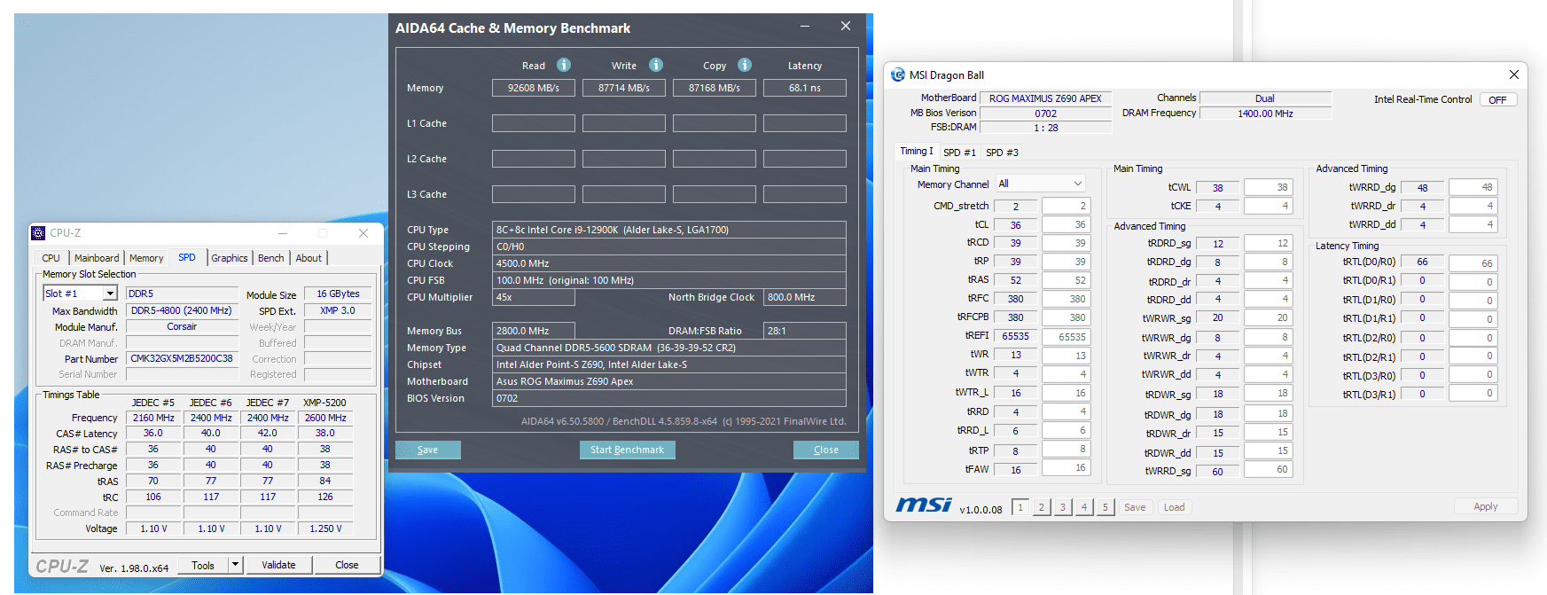The width and height of the screenshot is (1547, 595).
Task: Click the Part Number CMK32GX5M2B5200C38 field
Action: (x=182, y=358)
